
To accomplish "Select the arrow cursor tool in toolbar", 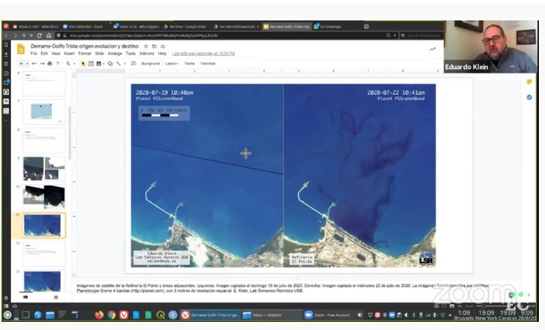I will tap(82, 63).
